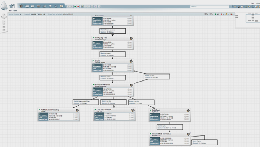Image resolution: width=260 pixels, height=147 pixels.
Task: Zoom out on the canvas
Action: (4, 23)
